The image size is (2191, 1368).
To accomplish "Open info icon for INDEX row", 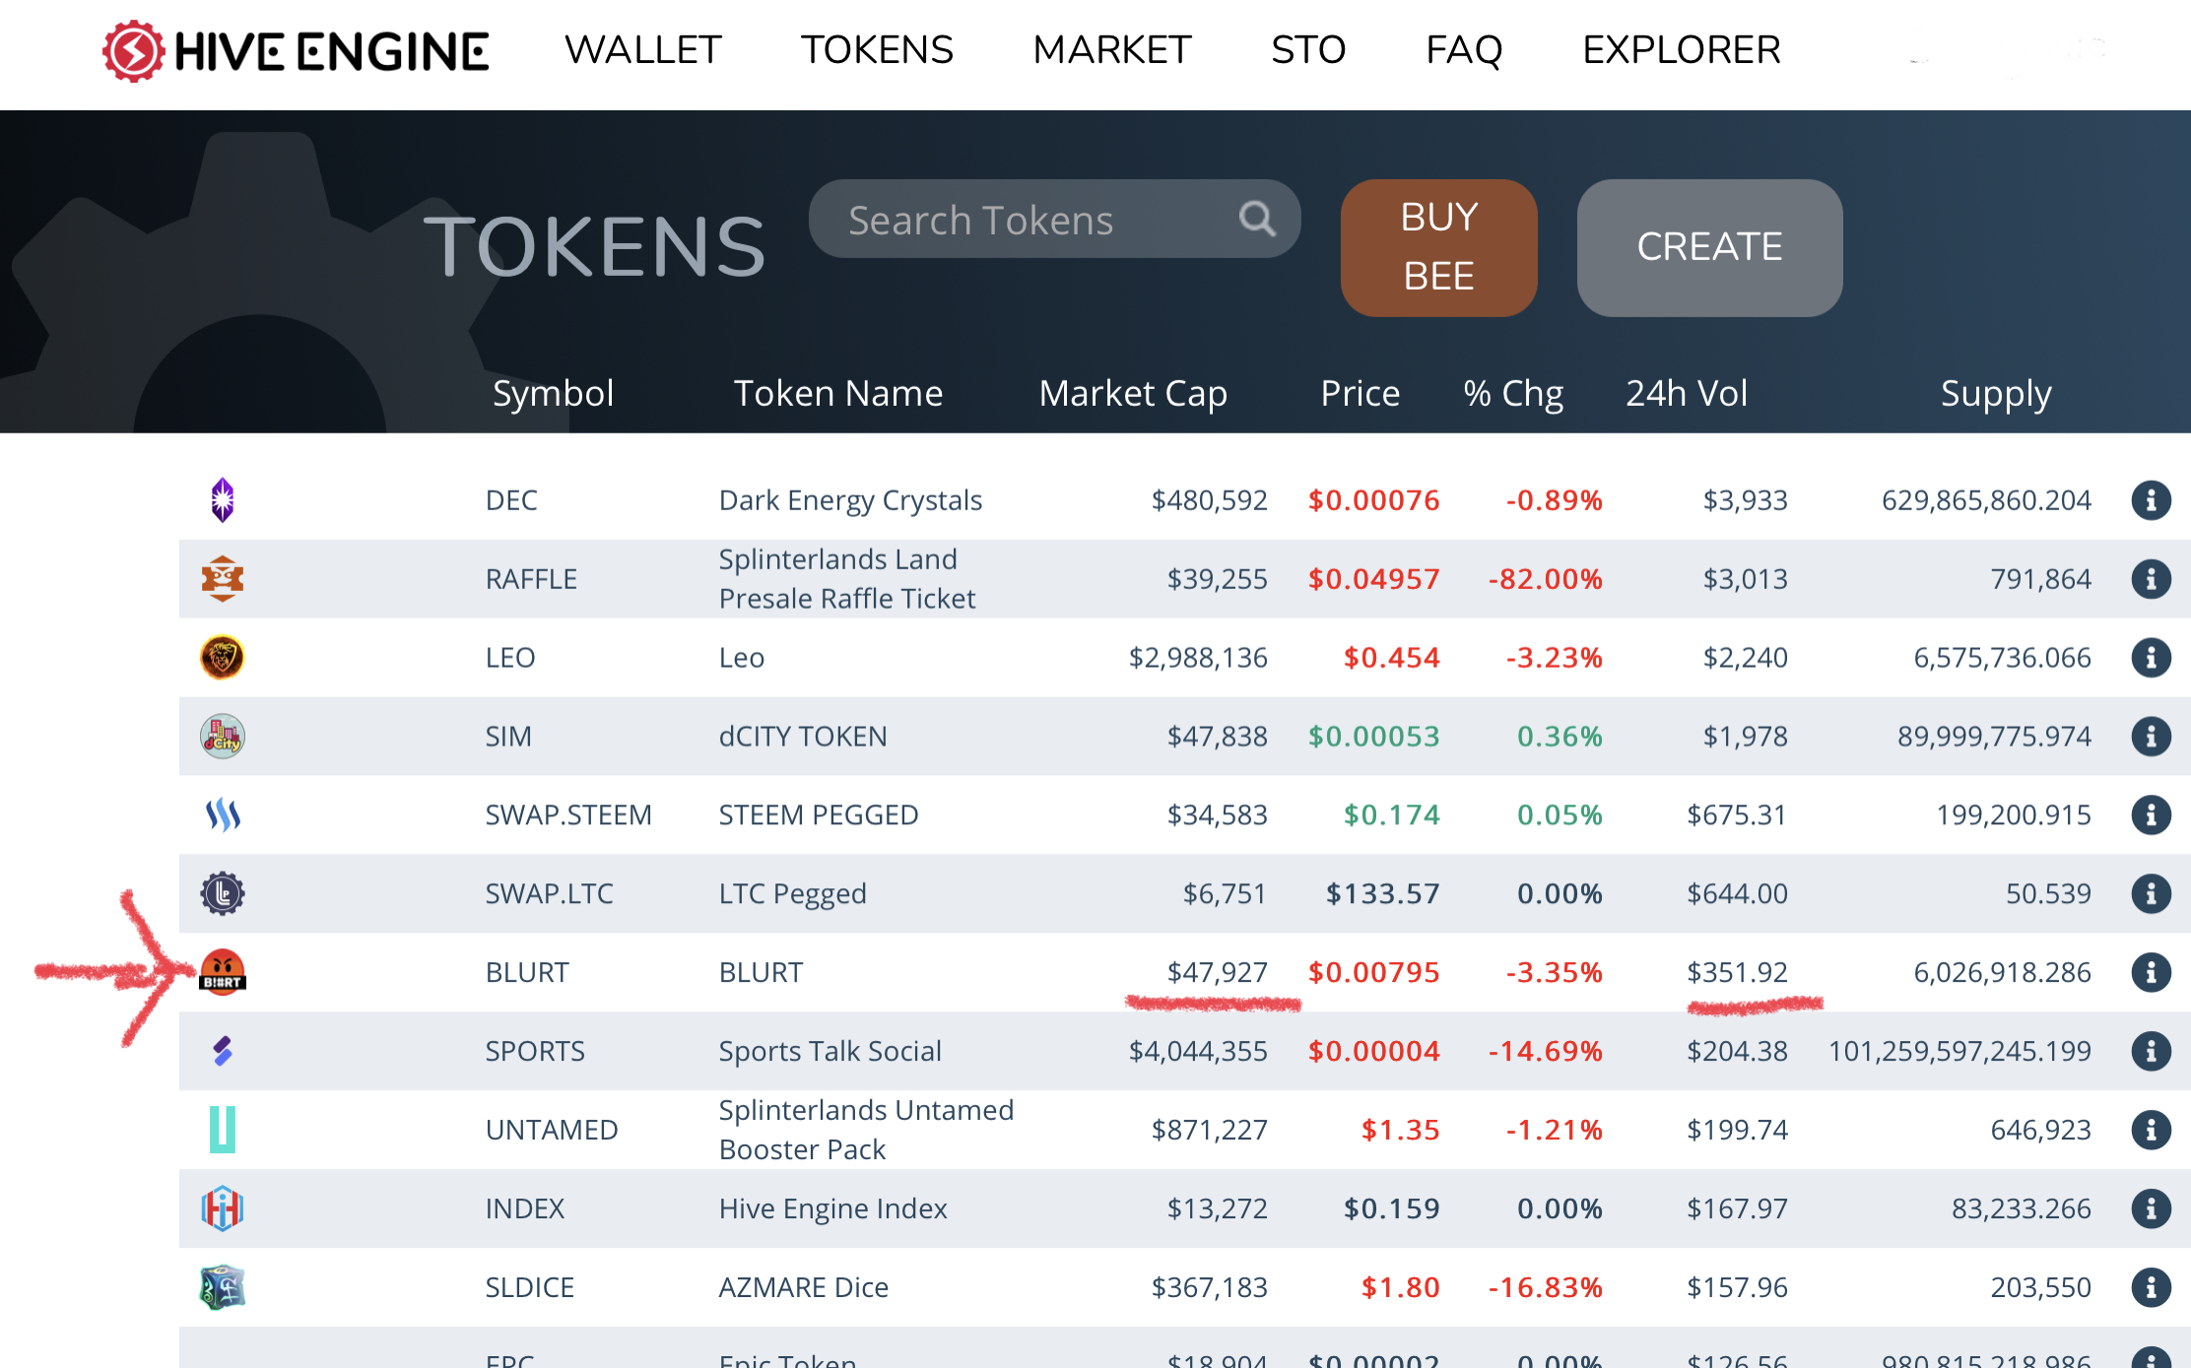I will [2152, 1208].
